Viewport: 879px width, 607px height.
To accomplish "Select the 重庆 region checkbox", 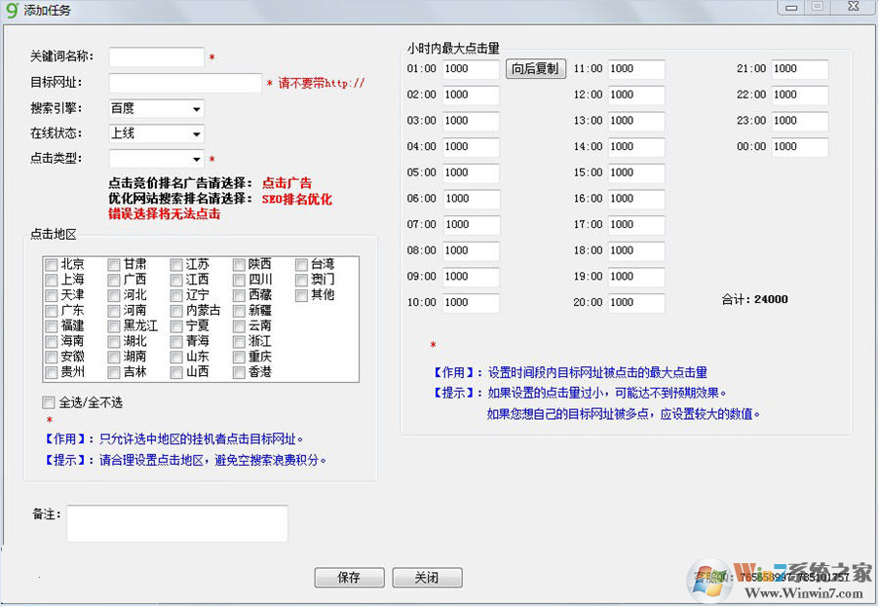I will tap(240, 356).
